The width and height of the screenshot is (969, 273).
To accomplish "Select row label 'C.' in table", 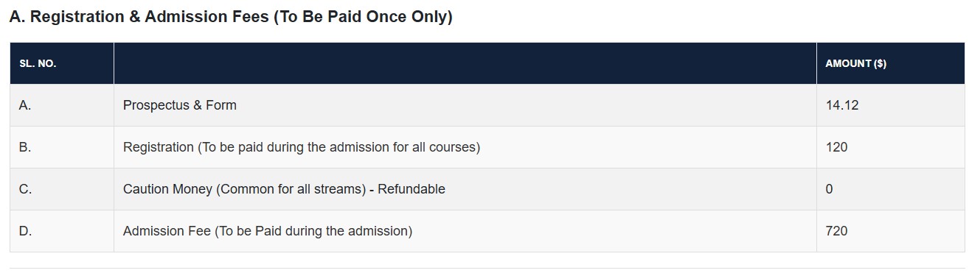I will click(25, 189).
